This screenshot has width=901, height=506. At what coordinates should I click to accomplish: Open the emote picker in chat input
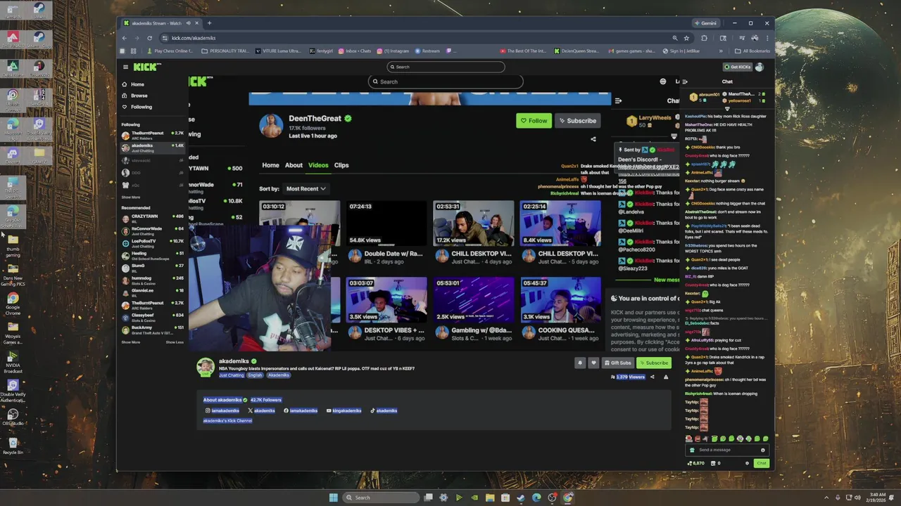pyautogui.click(x=762, y=450)
